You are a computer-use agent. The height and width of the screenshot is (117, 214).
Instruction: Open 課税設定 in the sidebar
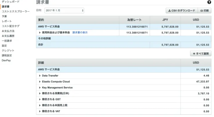pos(7,55)
